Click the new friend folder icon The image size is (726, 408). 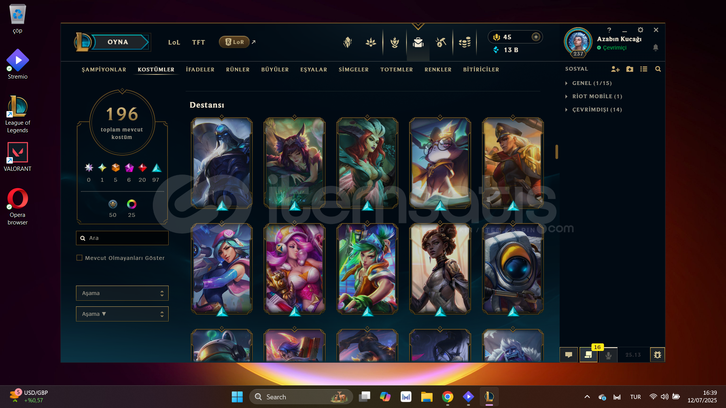tap(630, 69)
